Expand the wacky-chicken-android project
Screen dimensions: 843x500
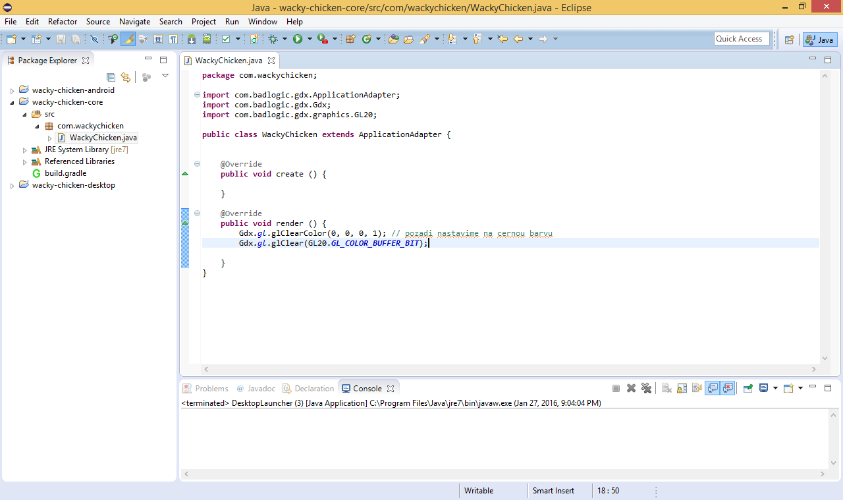[12, 91]
